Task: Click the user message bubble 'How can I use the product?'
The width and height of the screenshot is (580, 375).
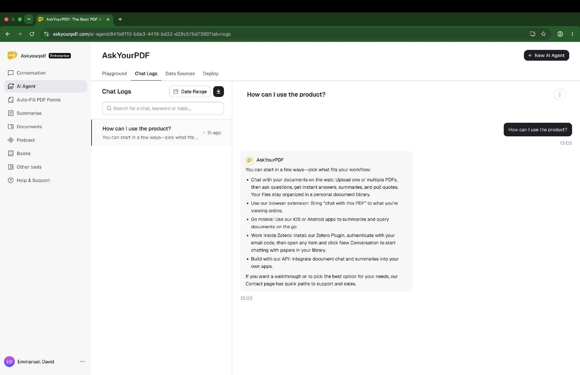Action: pos(538,130)
